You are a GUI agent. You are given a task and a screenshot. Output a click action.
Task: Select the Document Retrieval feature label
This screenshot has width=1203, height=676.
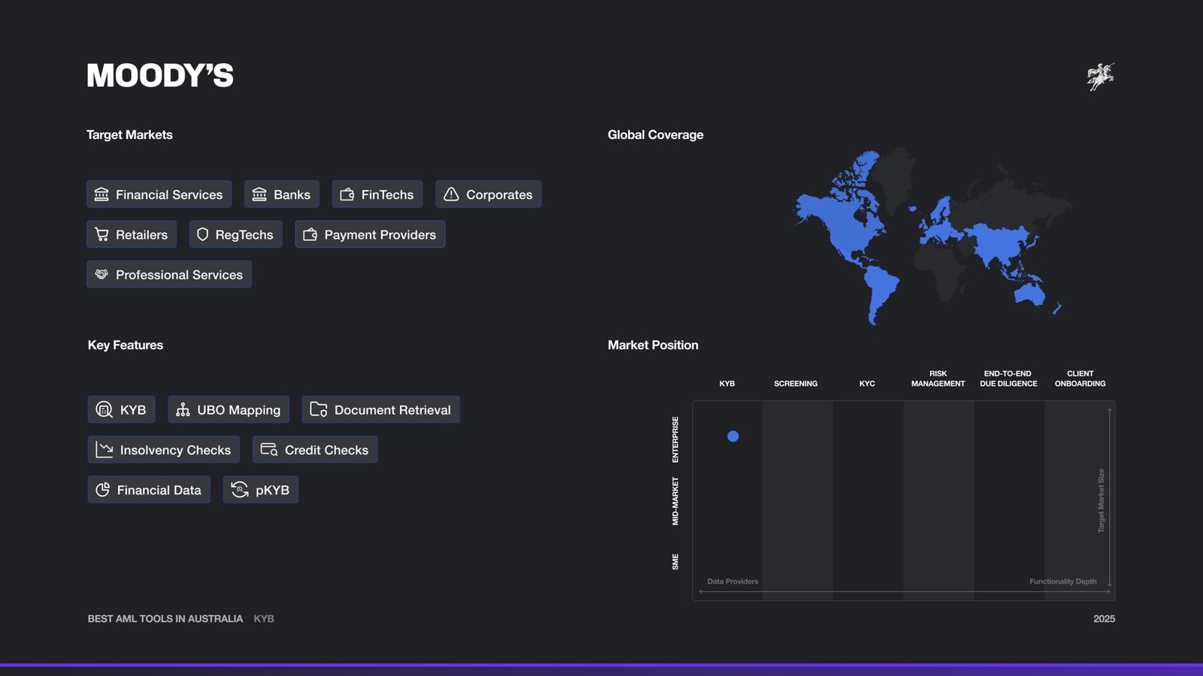click(392, 410)
